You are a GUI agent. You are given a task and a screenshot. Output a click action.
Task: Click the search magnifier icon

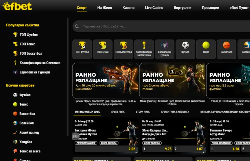click(x=77, y=26)
